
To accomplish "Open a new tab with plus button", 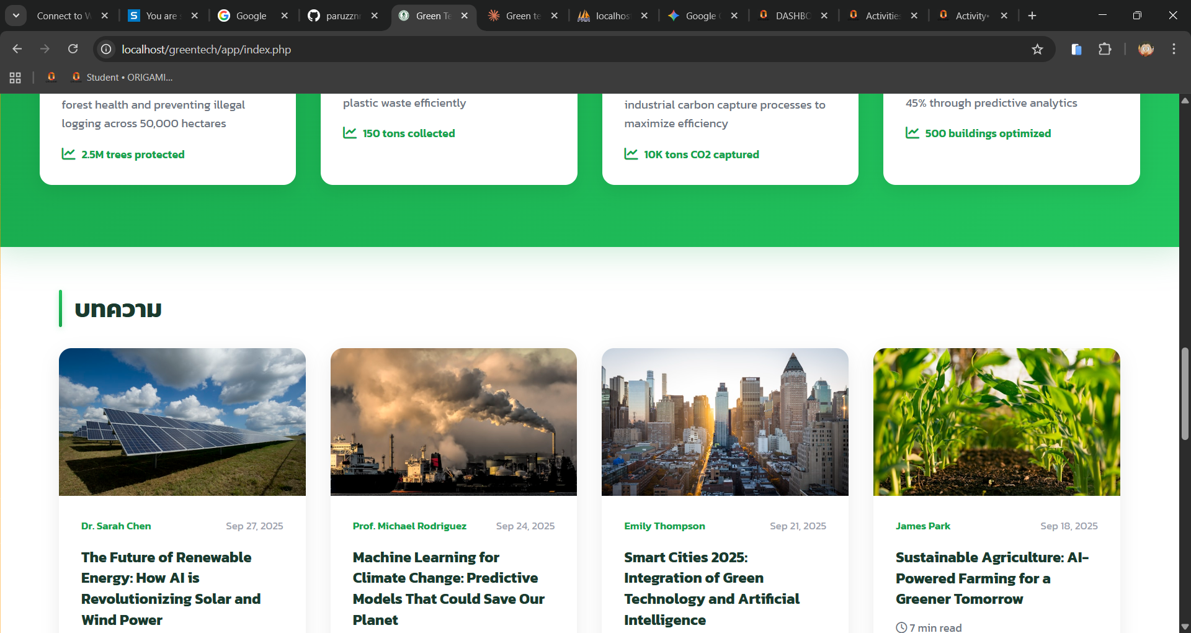I will point(1032,16).
